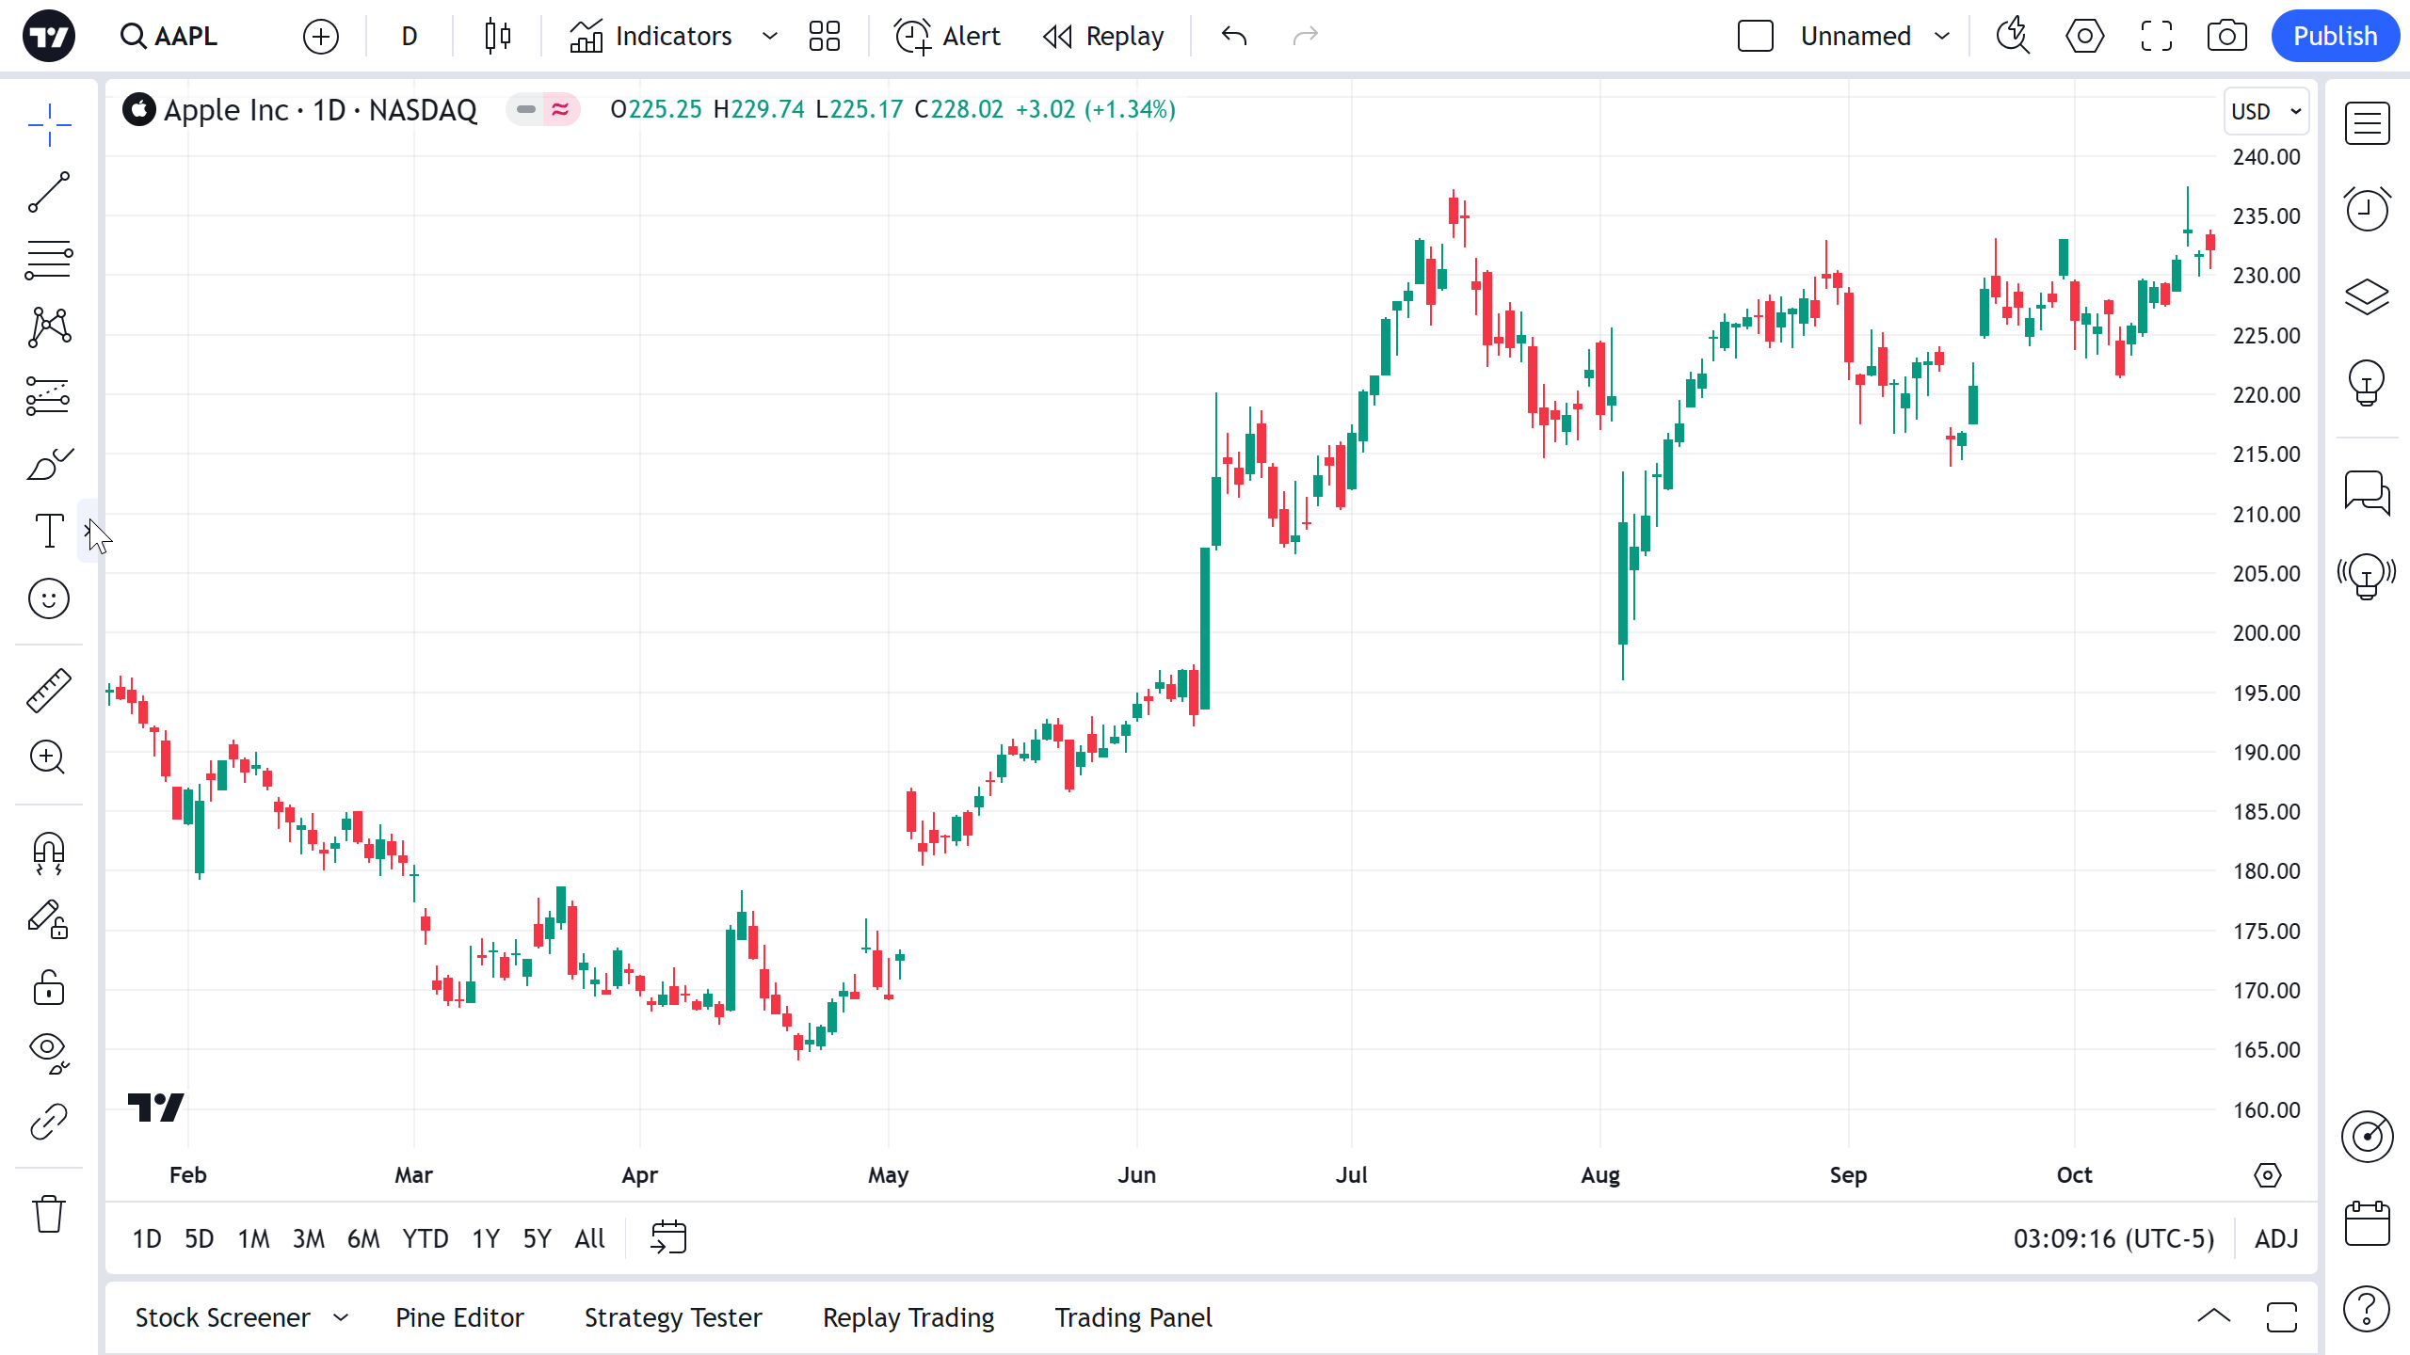Open the measure ruler tool
Viewport: 2410px width, 1355px height.
48,690
